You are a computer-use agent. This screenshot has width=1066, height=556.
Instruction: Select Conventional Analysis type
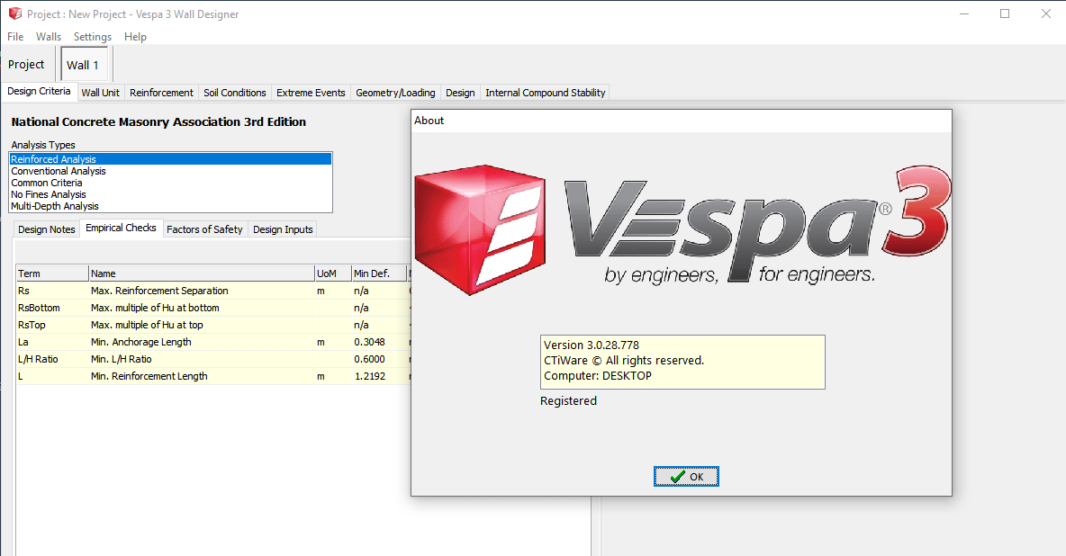pos(171,171)
